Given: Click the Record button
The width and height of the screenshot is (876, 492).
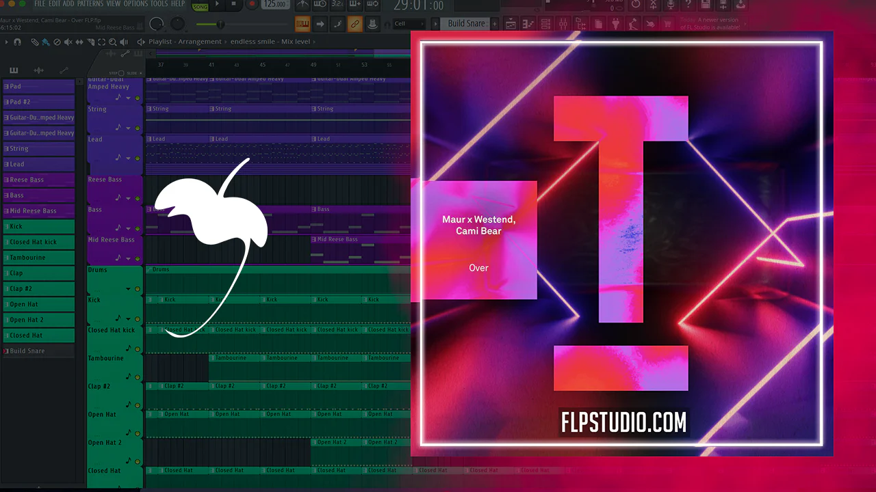Looking at the screenshot, I should click(253, 4).
